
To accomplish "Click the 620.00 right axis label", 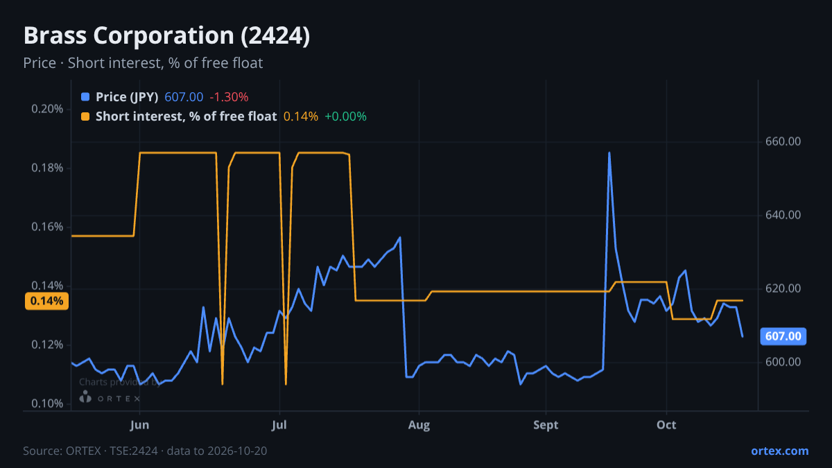I will (783, 288).
